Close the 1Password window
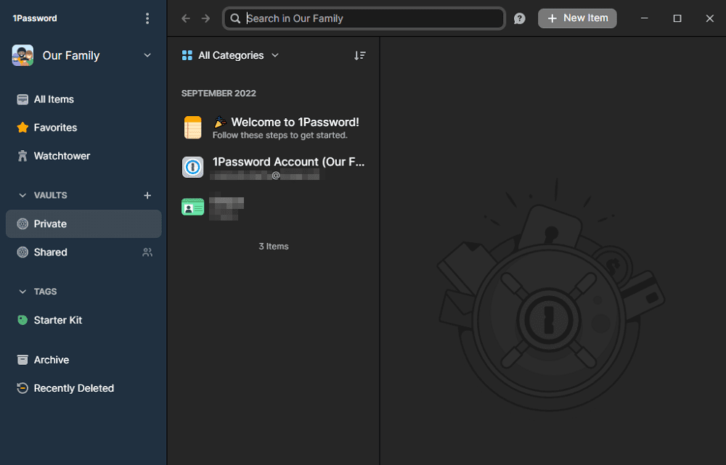The width and height of the screenshot is (726, 465). [710, 19]
